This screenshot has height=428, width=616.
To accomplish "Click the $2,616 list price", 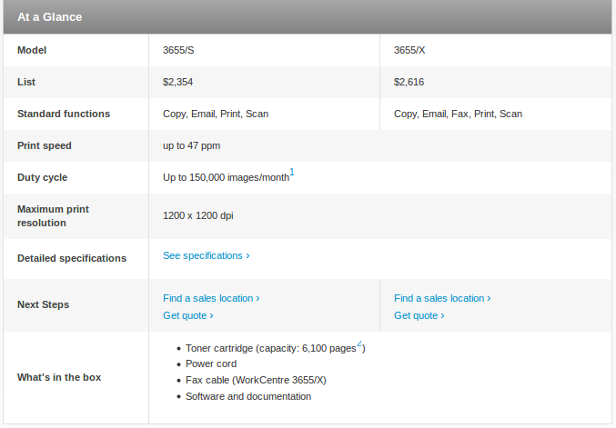I will click(x=409, y=82).
